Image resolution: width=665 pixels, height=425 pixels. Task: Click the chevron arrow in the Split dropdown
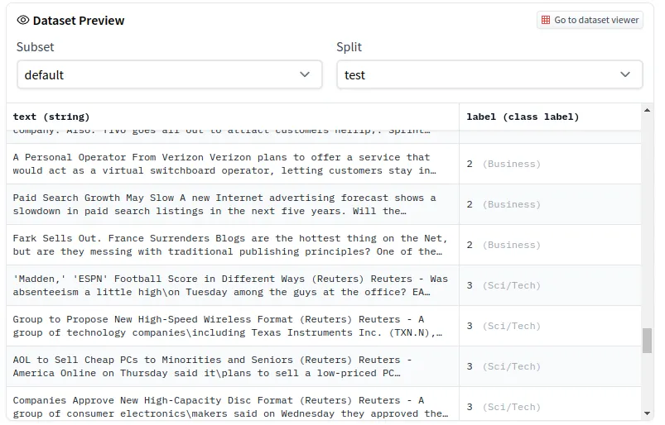click(625, 74)
